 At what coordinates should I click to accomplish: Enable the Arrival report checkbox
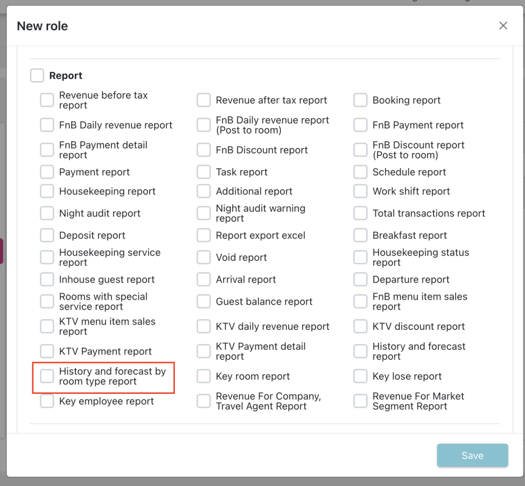click(204, 280)
